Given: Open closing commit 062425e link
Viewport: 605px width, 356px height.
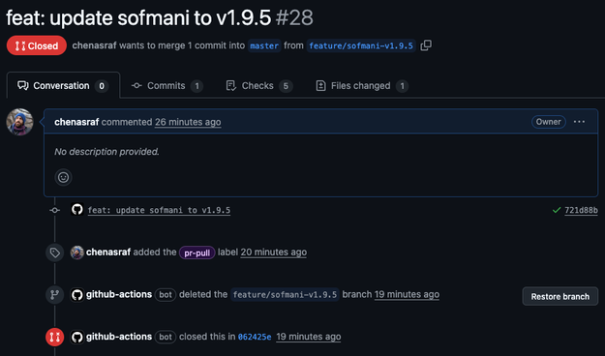Looking at the screenshot, I should click(x=255, y=337).
